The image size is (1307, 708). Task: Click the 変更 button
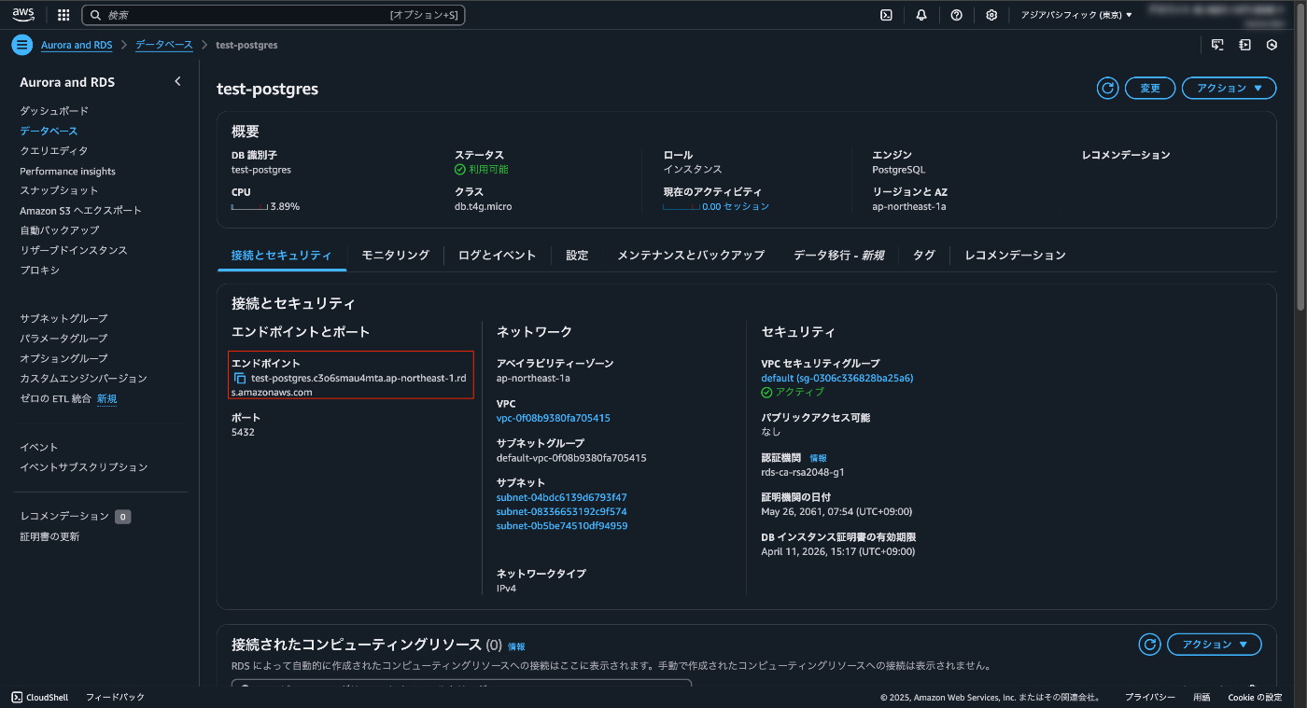click(1149, 88)
